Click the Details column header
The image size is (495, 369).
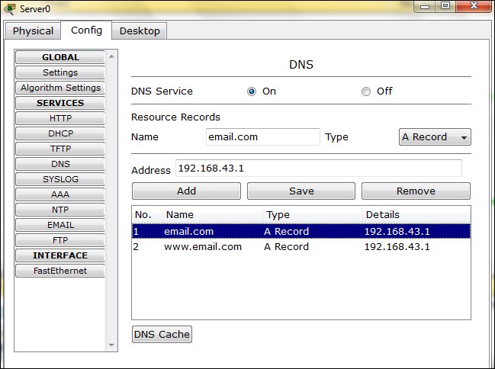(416, 215)
